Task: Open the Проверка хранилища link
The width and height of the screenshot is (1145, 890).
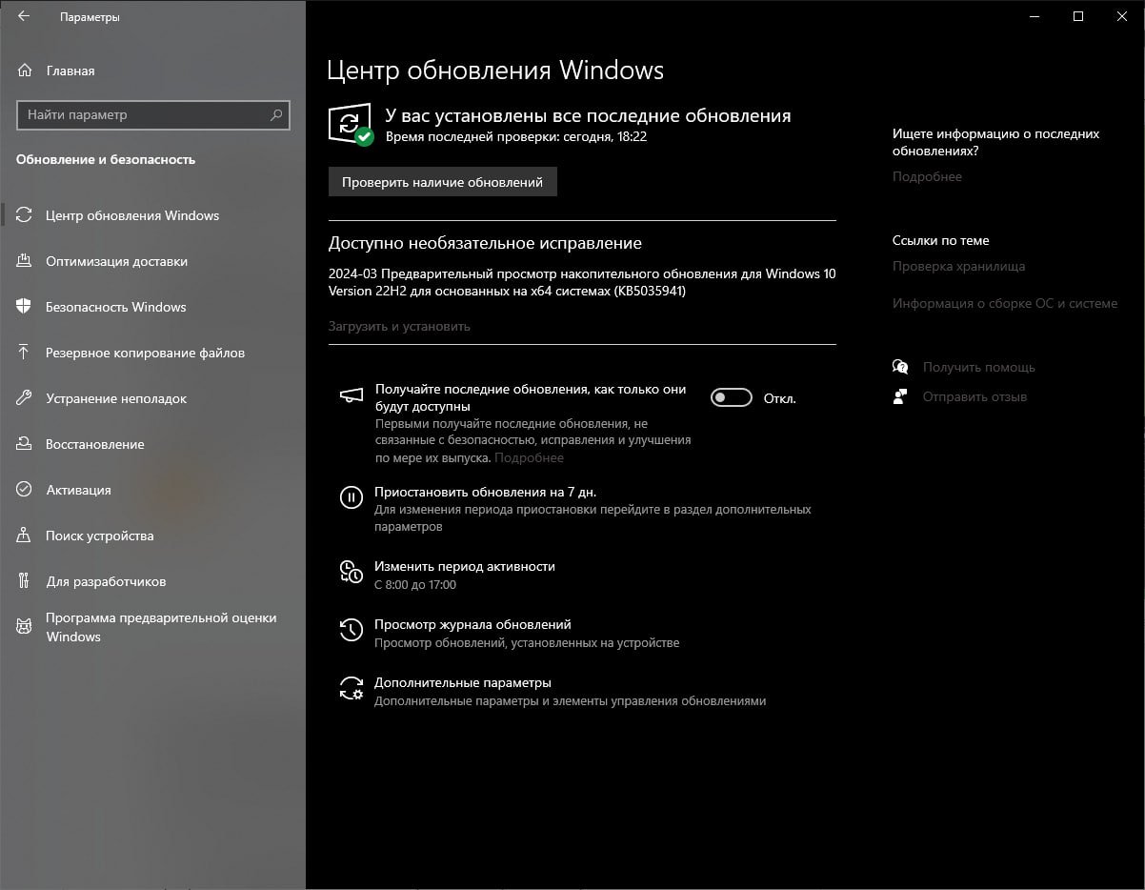Action: 958,266
